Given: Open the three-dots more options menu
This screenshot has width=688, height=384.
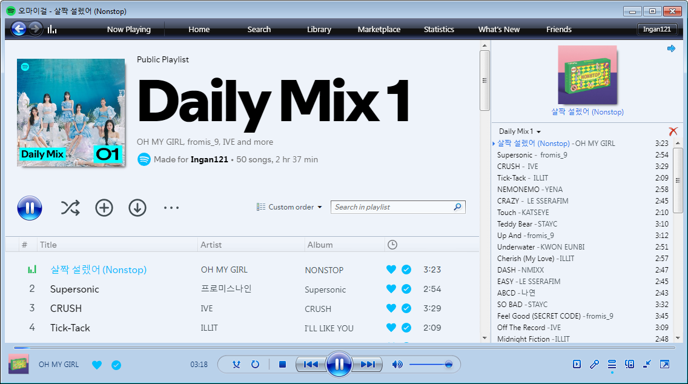Looking at the screenshot, I should (171, 208).
